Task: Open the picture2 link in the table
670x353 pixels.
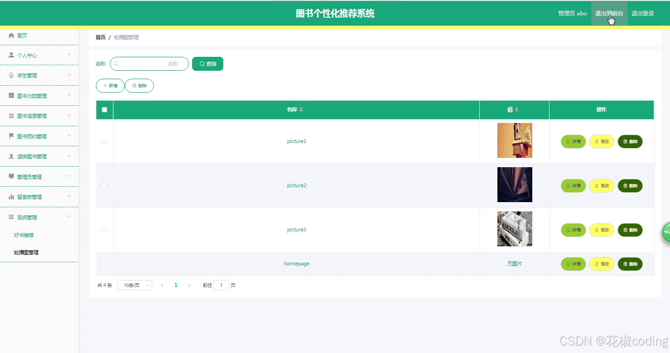Action: coord(296,185)
